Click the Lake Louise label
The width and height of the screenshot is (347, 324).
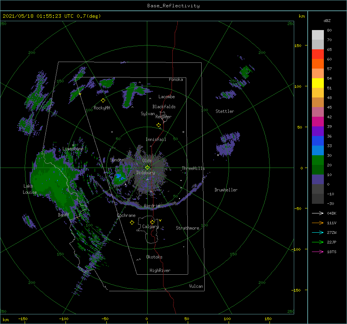point(30,189)
